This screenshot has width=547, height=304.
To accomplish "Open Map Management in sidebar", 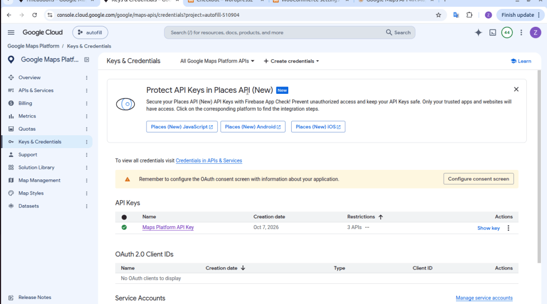I will 40,180.
